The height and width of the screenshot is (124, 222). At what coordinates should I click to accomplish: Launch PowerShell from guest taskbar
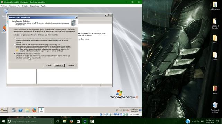pos(21,110)
